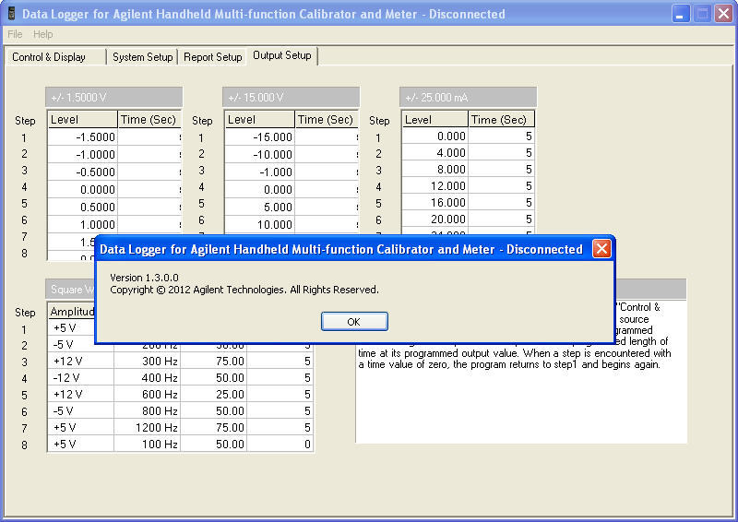Click time cell for 0.000 mA step
Viewport: 738px width, 522px height.
click(501, 136)
